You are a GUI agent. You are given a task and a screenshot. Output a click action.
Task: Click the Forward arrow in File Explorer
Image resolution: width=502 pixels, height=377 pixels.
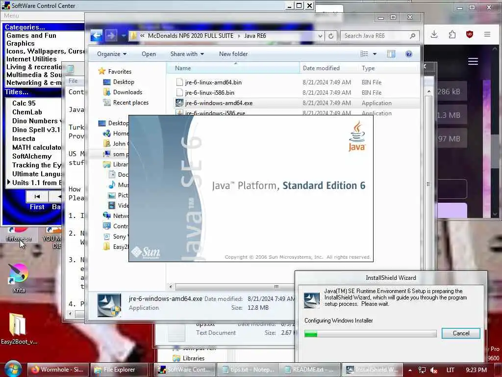tap(111, 35)
